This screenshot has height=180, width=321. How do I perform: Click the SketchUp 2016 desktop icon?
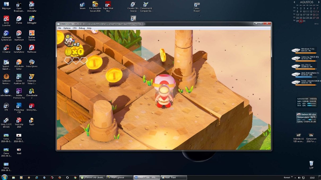pyautogui.click(x=19, y=122)
